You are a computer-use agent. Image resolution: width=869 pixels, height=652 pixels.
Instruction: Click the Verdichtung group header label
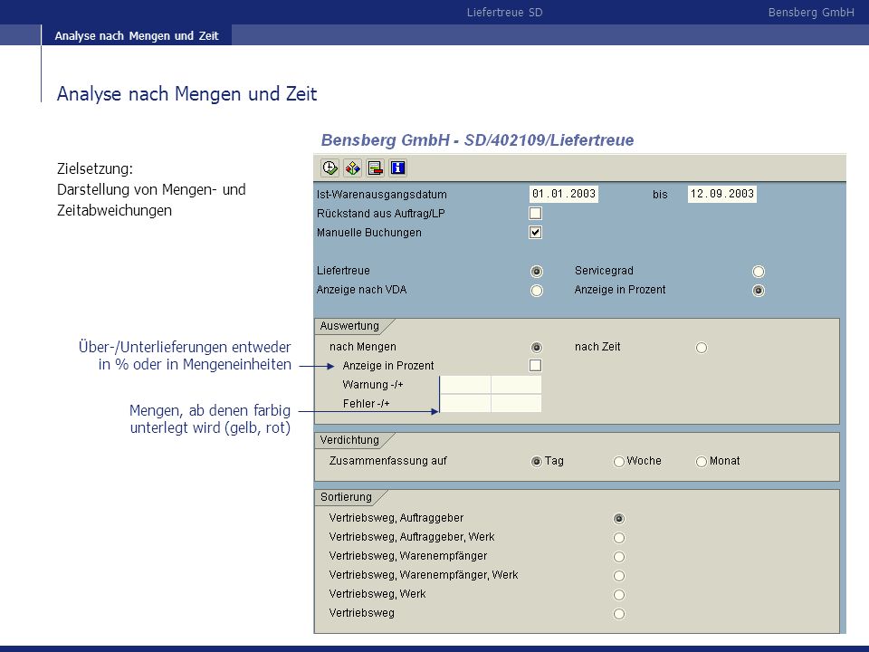click(349, 440)
